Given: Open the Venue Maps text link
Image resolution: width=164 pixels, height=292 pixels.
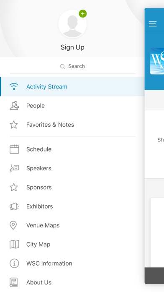Looking at the screenshot, I should tap(43, 225).
